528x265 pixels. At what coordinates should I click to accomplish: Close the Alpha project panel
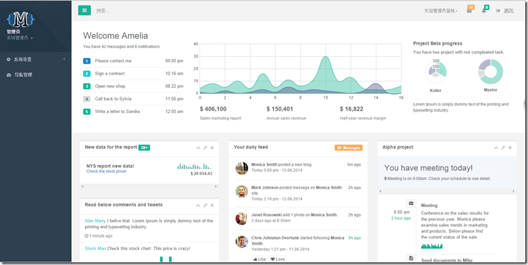[x=510, y=147]
